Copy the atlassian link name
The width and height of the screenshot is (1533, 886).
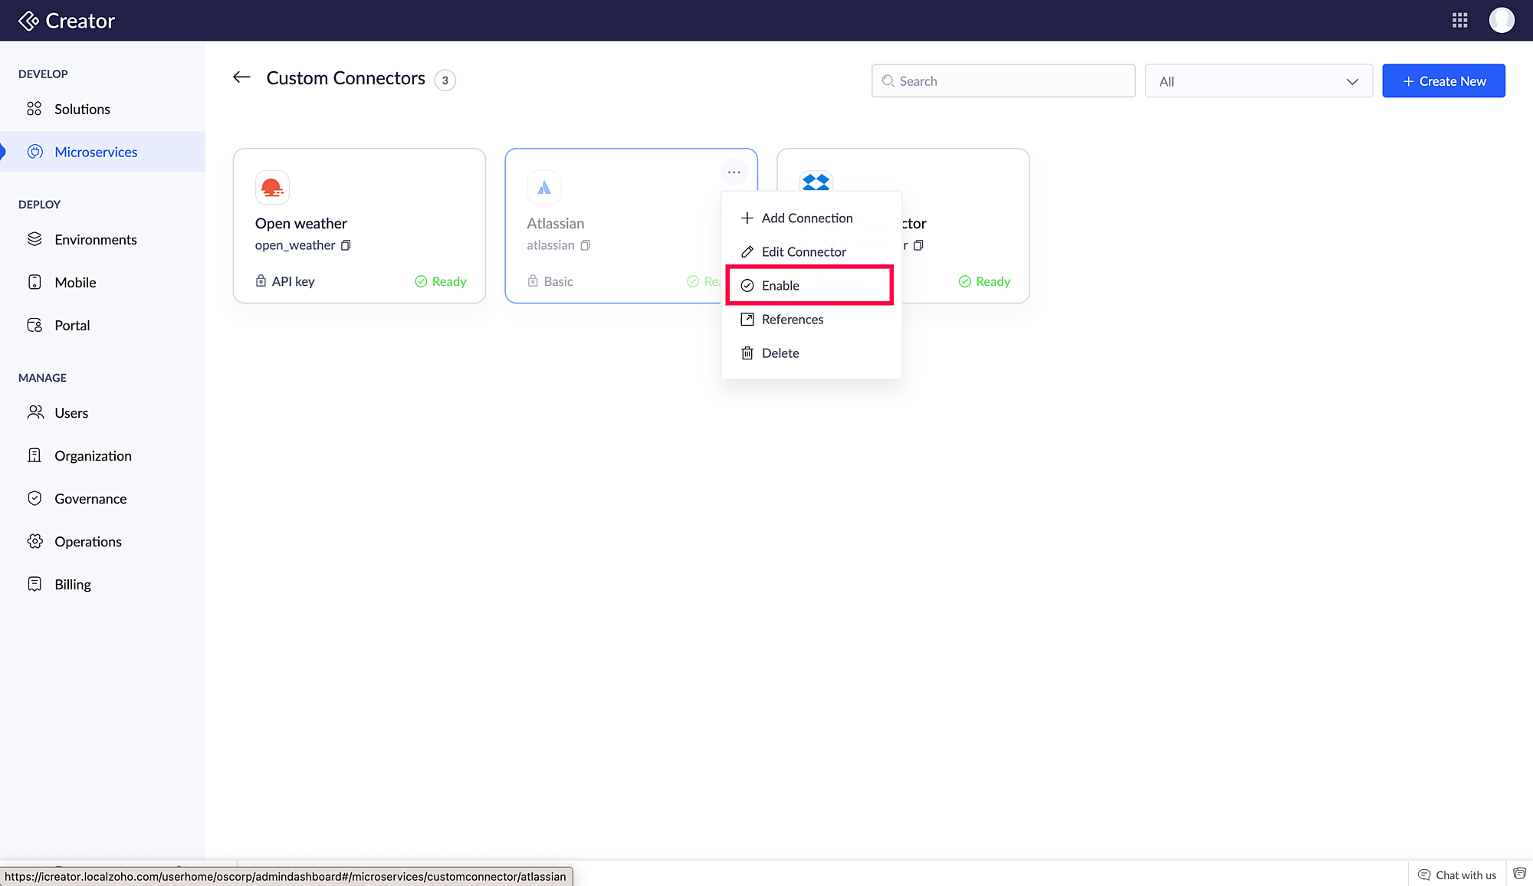point(586,245)
